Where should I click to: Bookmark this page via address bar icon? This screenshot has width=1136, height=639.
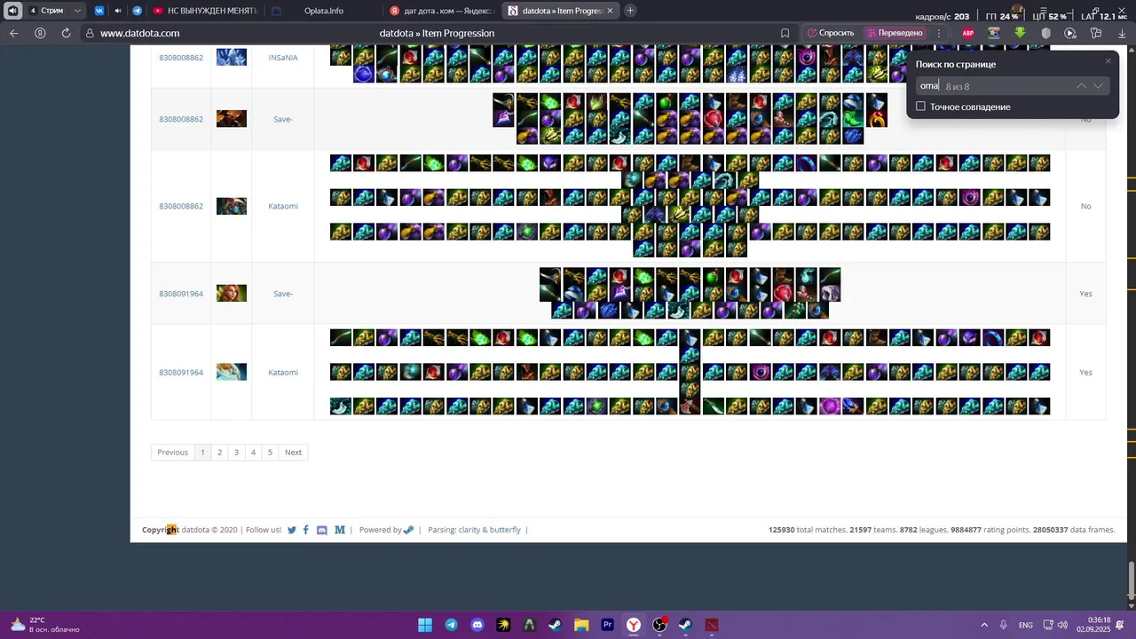[785, 33]
